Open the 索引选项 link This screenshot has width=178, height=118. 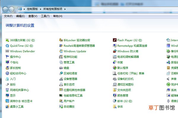pyautogui.click(x=69, y=84)
